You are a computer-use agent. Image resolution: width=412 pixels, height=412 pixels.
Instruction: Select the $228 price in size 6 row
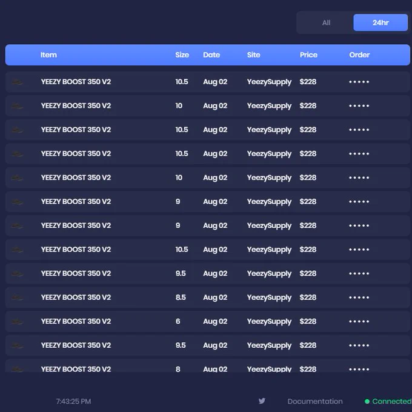click(x=308, y=321)
